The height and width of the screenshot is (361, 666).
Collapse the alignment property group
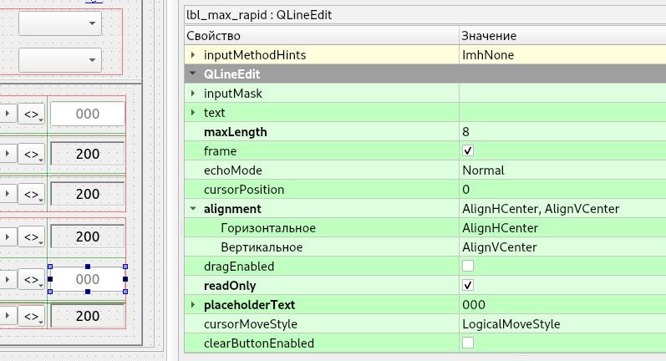tap(193, 209)
